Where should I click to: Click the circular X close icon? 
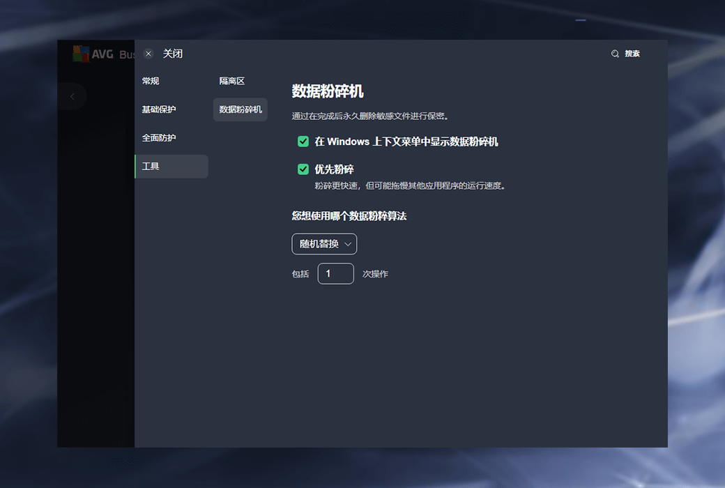(148, 54)
